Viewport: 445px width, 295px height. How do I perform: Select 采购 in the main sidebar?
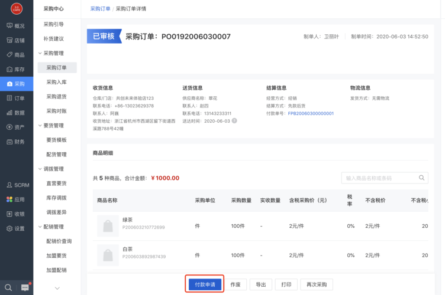[16, 84]
